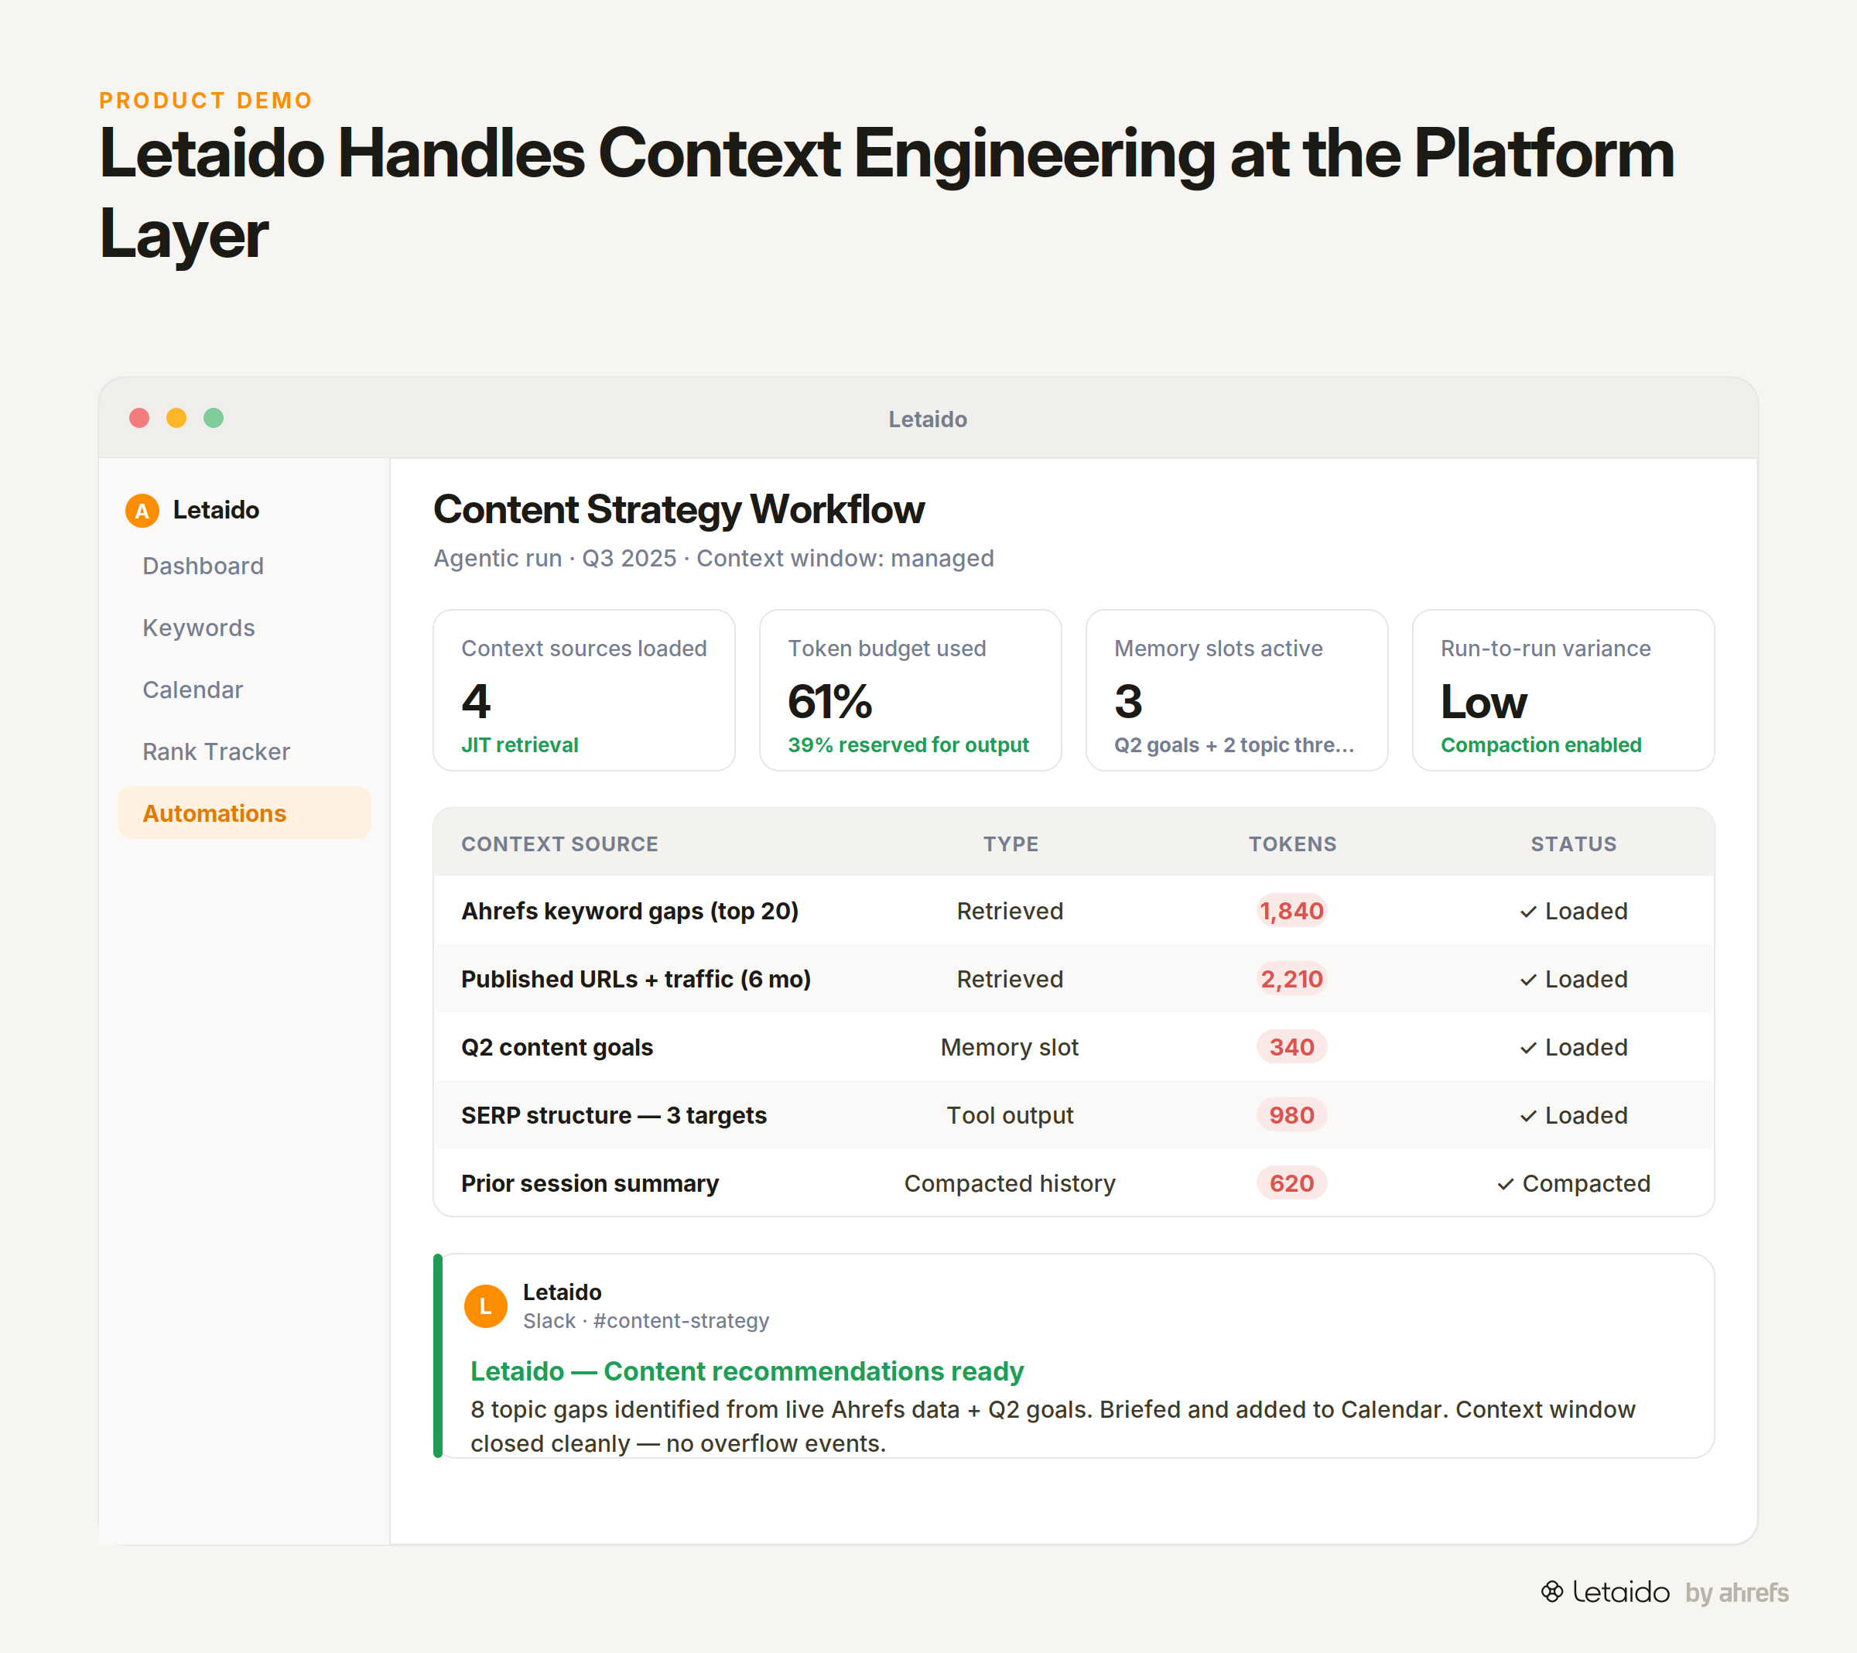Open the Token budget used card
Screen dimensions: 1857x1653
(911, 690)
